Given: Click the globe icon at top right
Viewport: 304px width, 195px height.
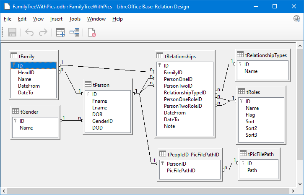Looking at the screenshot, I should point(296,18).
